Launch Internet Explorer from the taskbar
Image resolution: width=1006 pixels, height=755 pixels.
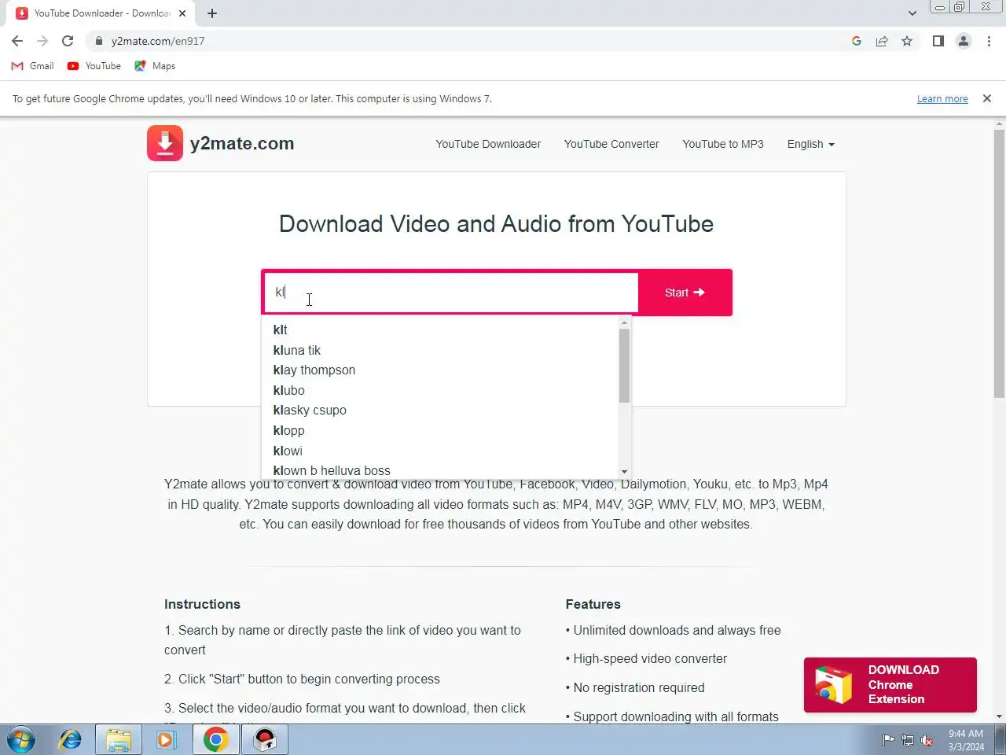(71, 740)
